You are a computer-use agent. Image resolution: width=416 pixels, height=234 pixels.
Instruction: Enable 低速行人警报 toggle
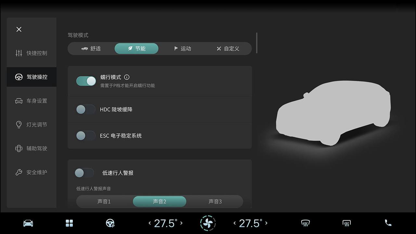coord(84,173)
